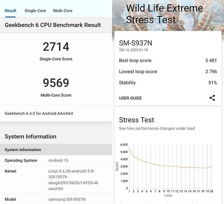Click the stress test score line chart
224x204 pixels.
click(170, 166)
